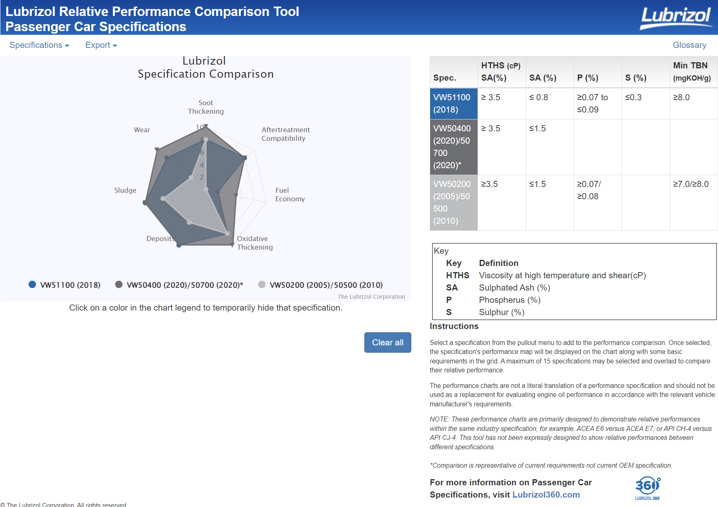Click the Wear axis label
Viewport: 718px width, 507px height.
pos(142,130)
